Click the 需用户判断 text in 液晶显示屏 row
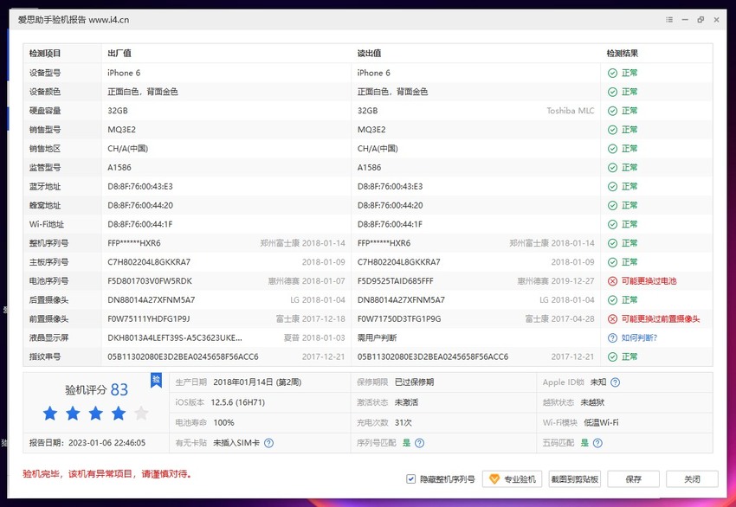736x507 pixels. point(377,337)
